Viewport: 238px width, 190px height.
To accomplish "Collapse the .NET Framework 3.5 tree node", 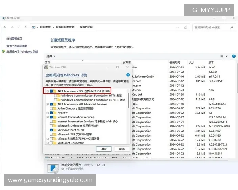I will (48, 91).
